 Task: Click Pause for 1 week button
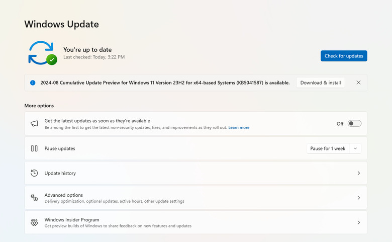(x=328, y=148)
